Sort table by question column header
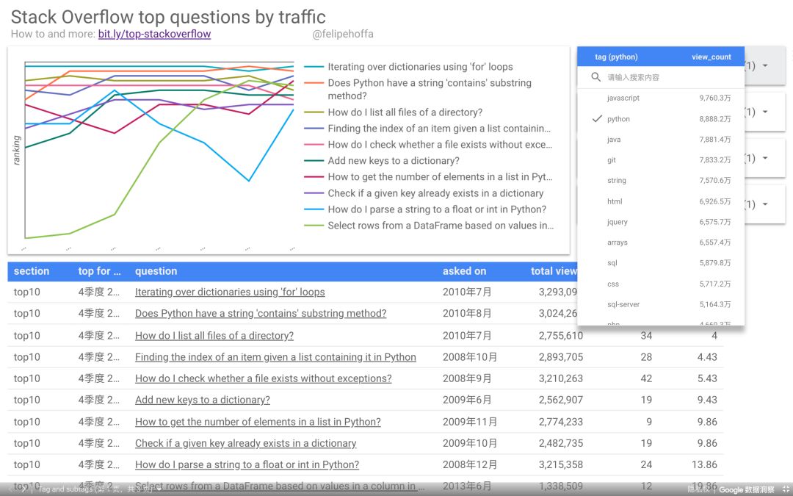793x496 pixels. [x=156, y=270]
